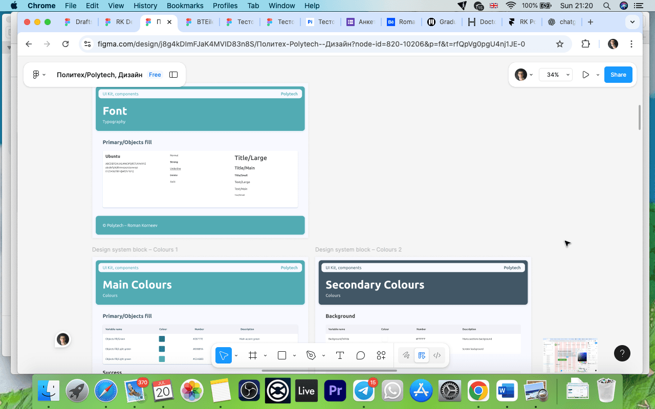Open Chrome Extensions puzzle icon
The height and width of the screenshot is (409, 655).
586,44
